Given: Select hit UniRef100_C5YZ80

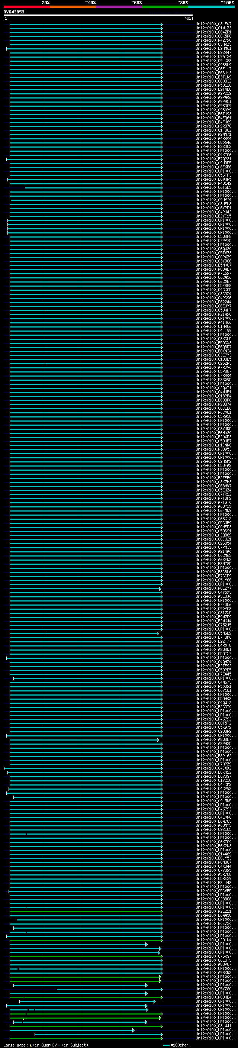Looking at the screenshot, I should click(213, 989).
